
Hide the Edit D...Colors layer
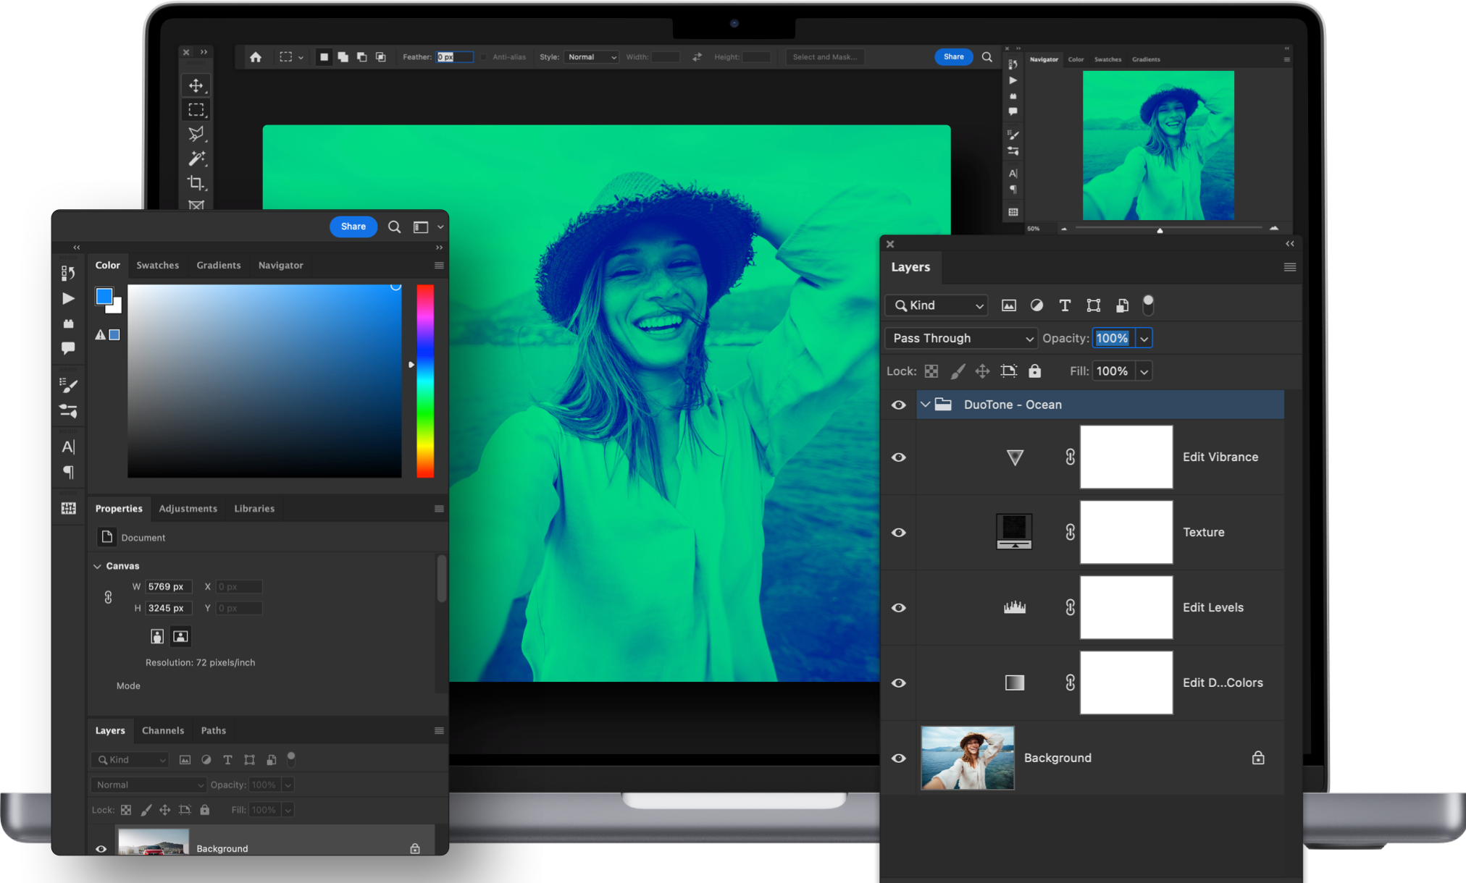(898, 683)
